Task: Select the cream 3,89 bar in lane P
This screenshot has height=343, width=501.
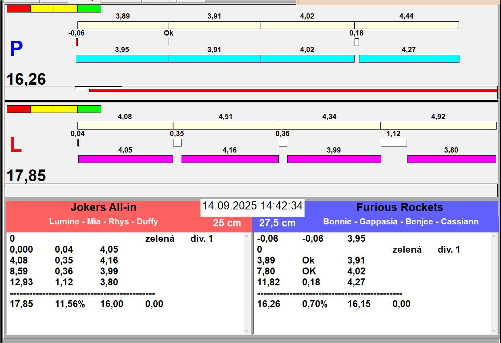Action: (x=123, y=25)
